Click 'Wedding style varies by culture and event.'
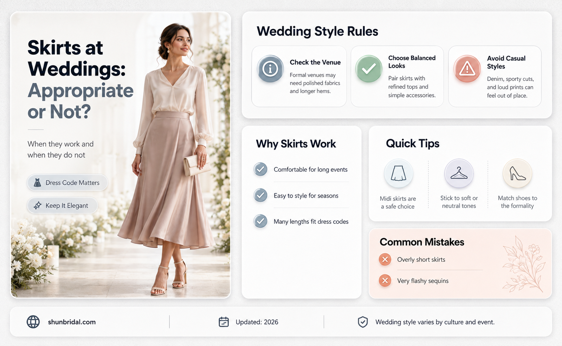The width and height of the screenshot is (562, 346). coord(435,322)
